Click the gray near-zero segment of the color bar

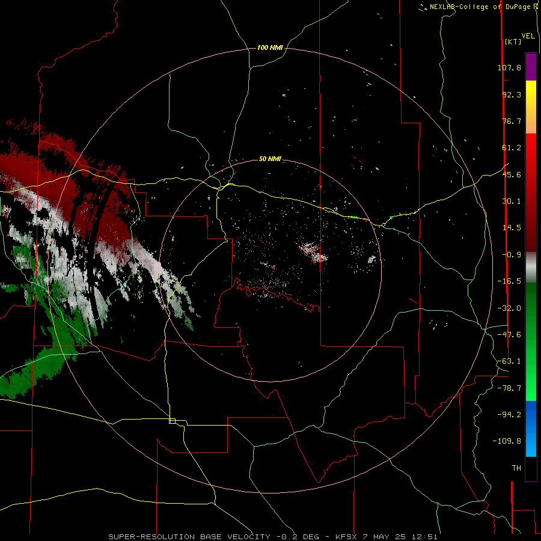pos(531,267)
